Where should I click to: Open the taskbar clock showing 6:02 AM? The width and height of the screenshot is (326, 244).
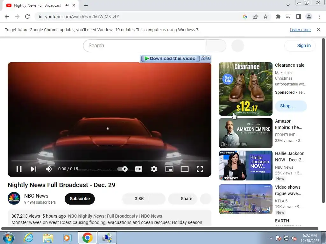(x=309, y=238)
